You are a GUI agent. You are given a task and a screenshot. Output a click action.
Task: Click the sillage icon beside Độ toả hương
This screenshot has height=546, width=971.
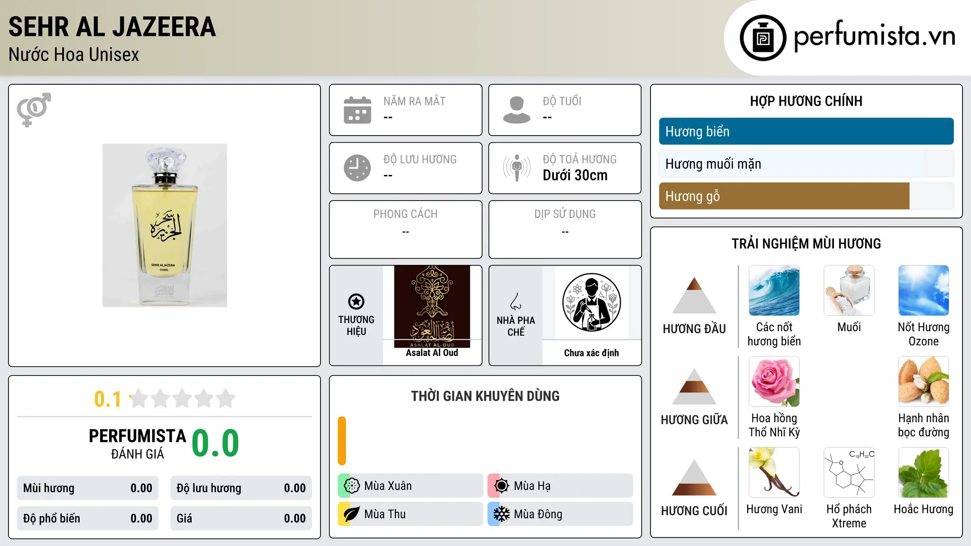pyautogui.click(x=517, y=168)
